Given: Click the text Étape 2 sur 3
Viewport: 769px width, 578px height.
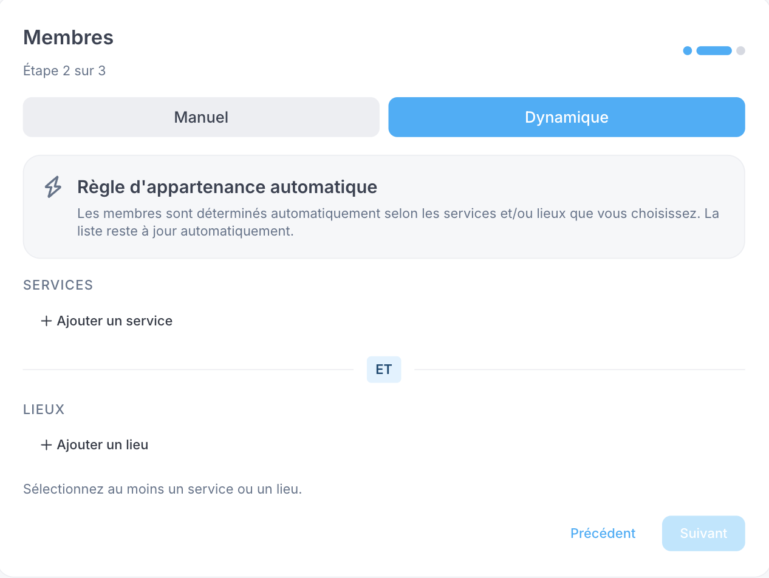Looking at the screenshot, I should coord(64,71).
